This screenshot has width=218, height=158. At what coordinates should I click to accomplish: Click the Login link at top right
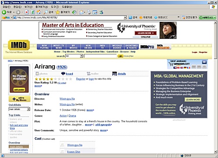(x=194, y=52)
